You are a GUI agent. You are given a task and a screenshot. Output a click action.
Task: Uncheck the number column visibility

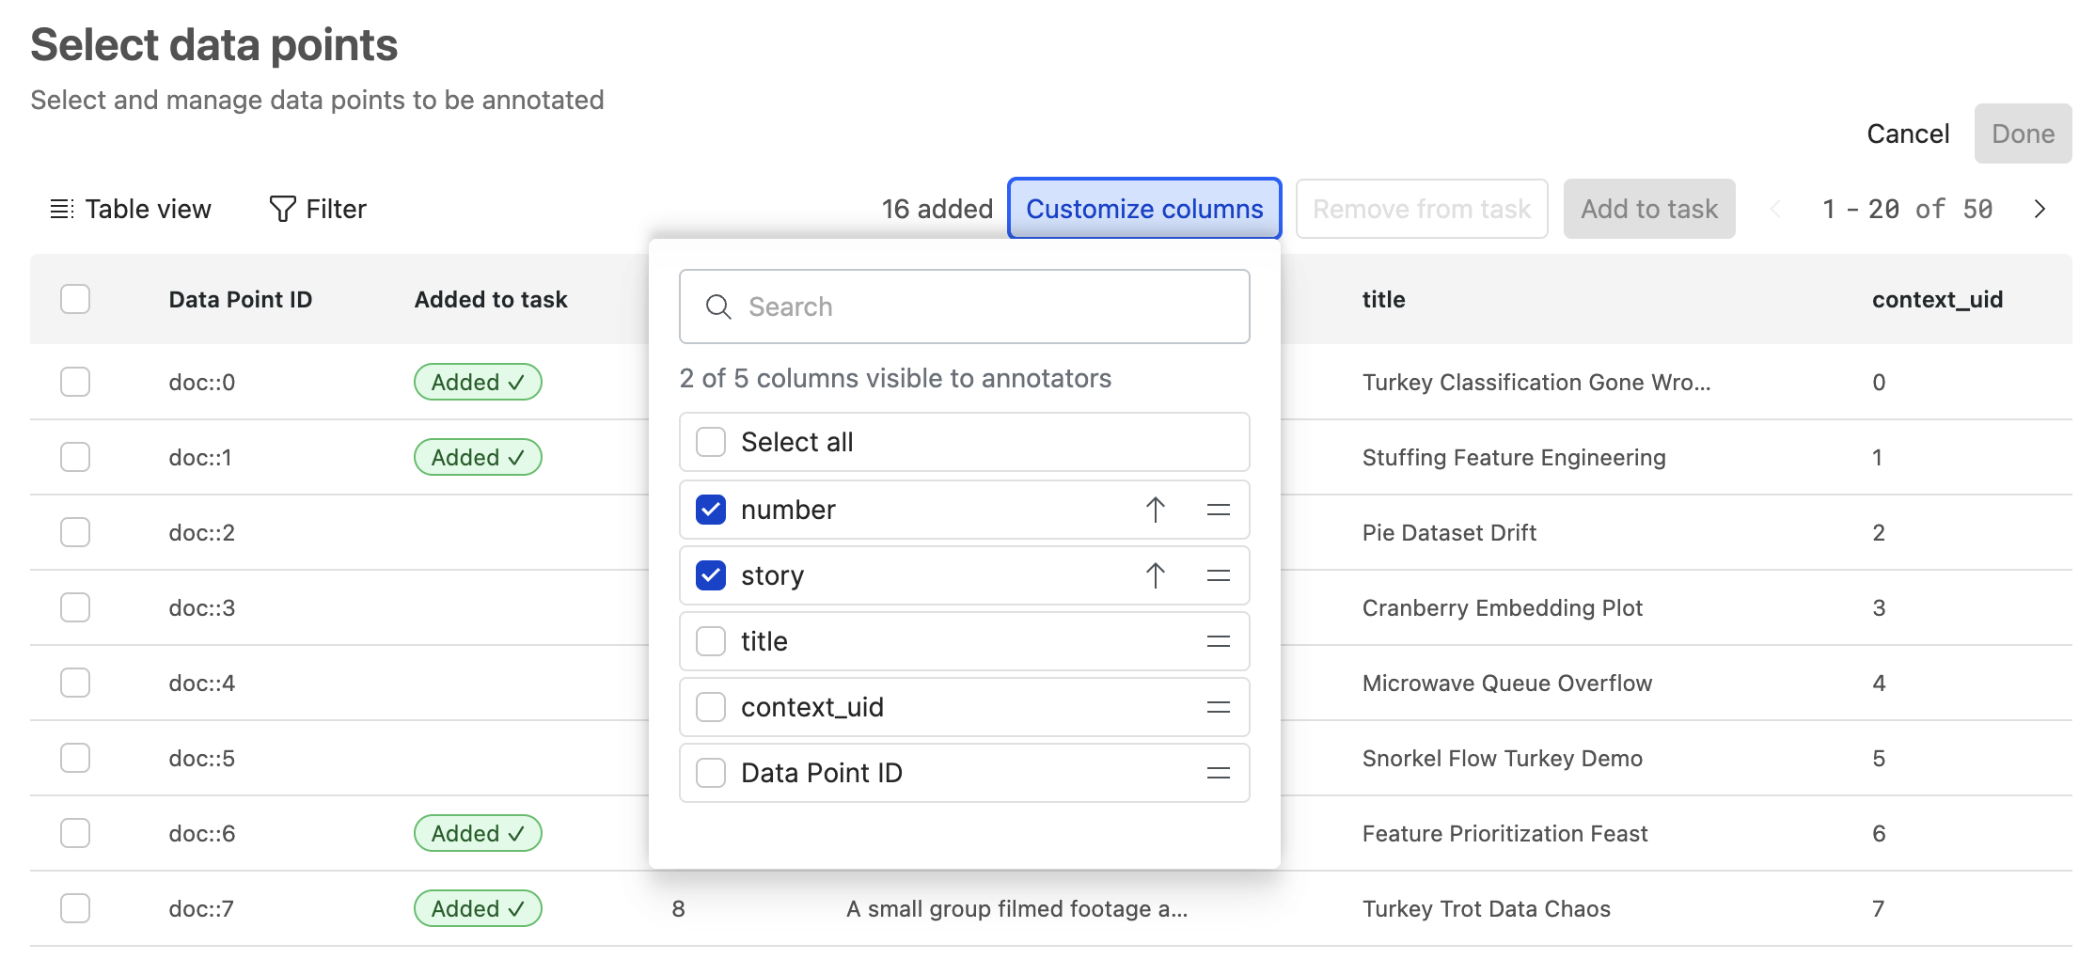[711, 509]
